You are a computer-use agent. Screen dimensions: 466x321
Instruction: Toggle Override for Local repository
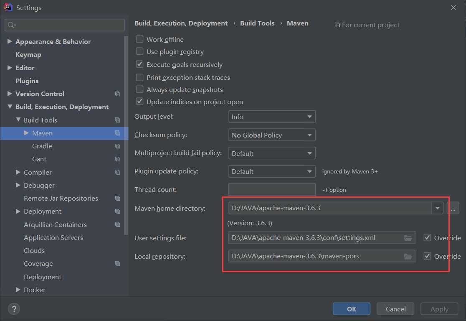(427, 256)
